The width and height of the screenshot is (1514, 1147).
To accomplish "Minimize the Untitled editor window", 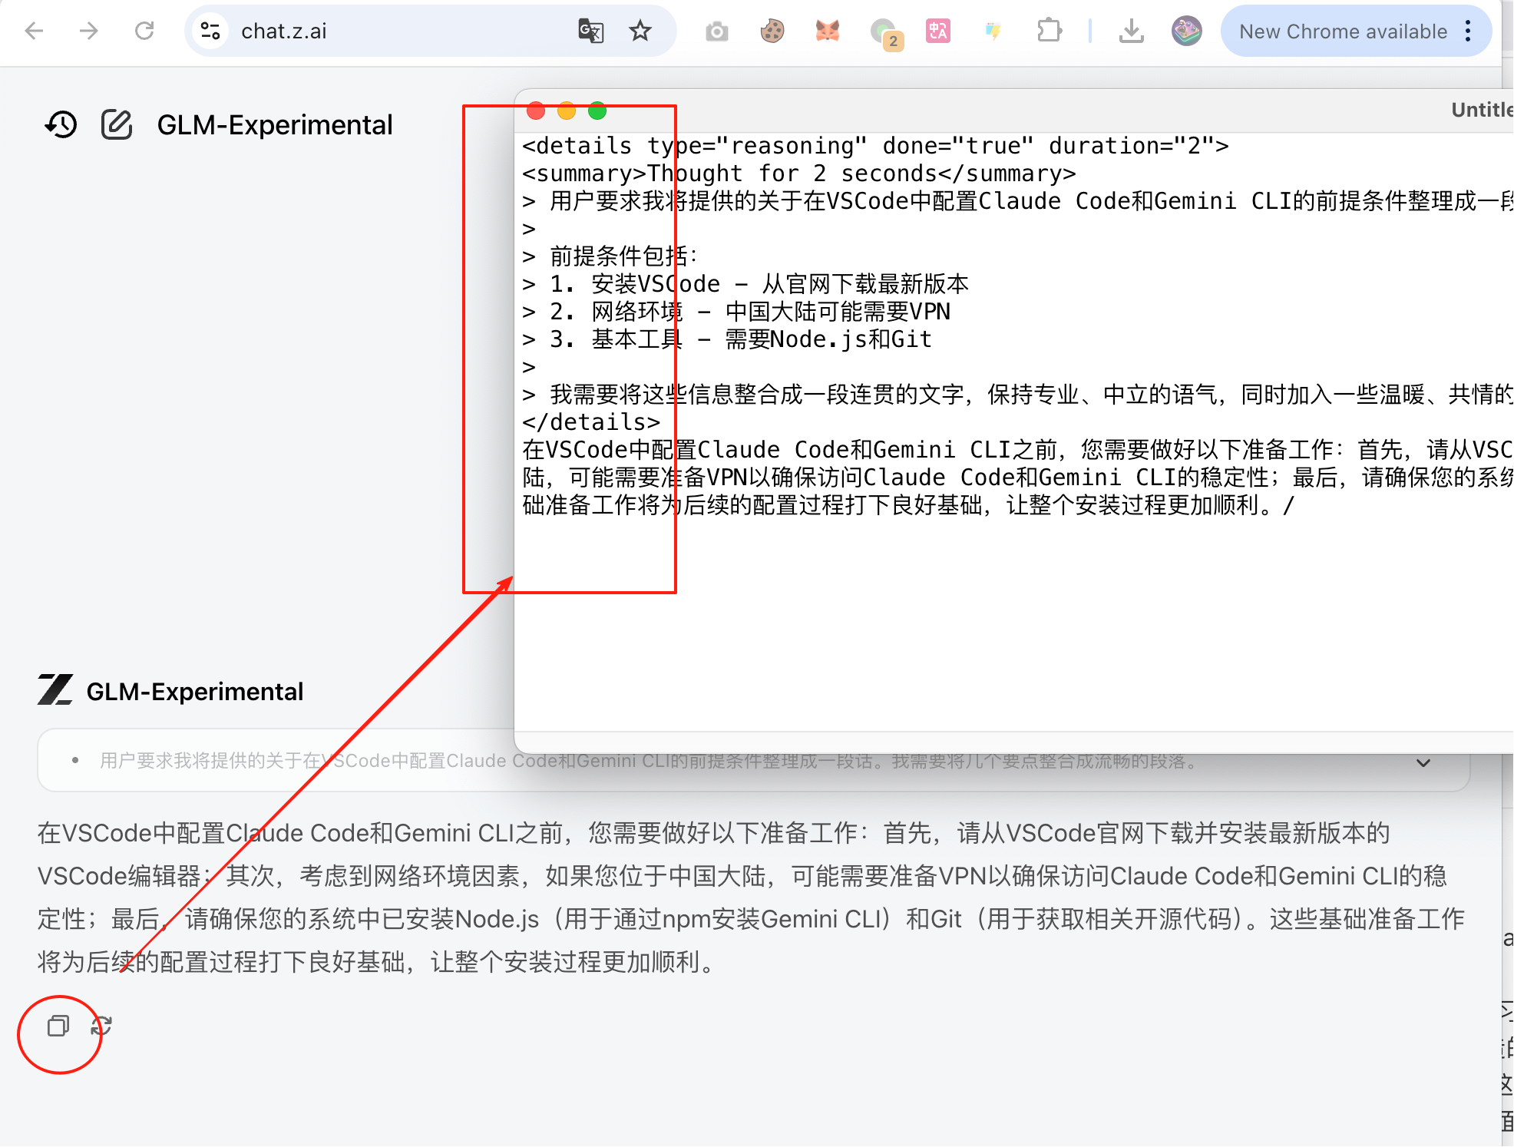I will click(x=567, y=111).
